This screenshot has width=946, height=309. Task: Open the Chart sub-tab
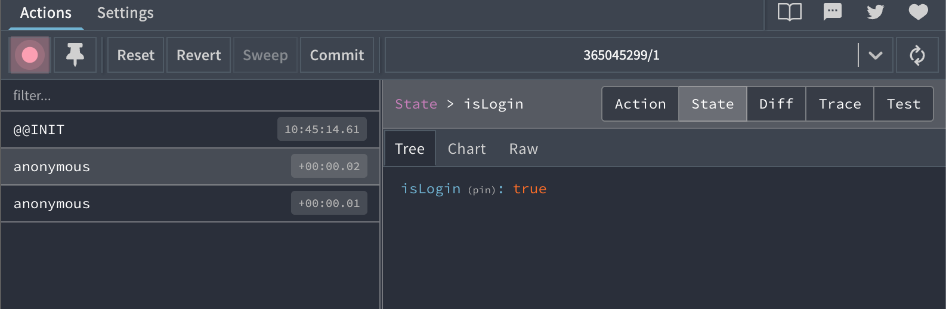(x=466, y=149)
